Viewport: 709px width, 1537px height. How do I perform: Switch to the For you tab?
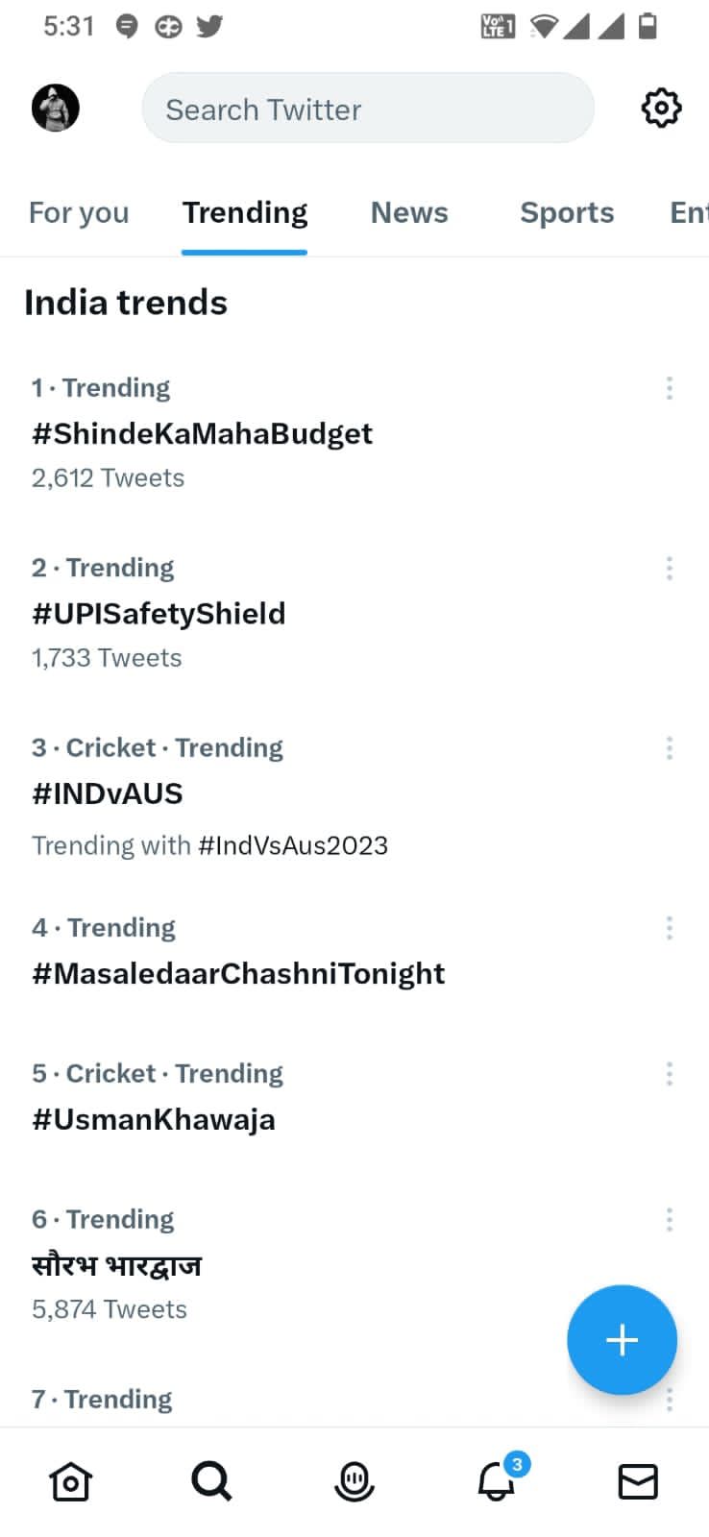coord(79,212)
